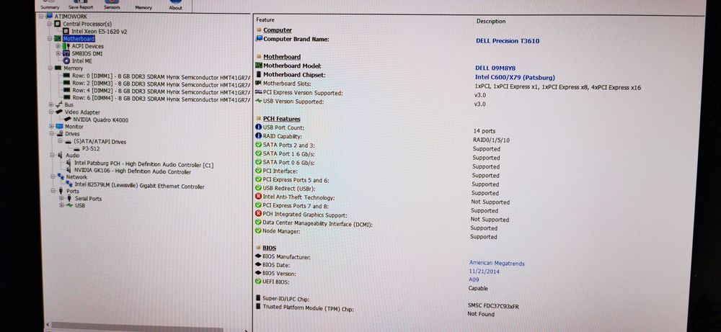The width and height of the screenshot is (721, 332).
Task: Collapse the Memory tree node
Action: click(50, 68)
